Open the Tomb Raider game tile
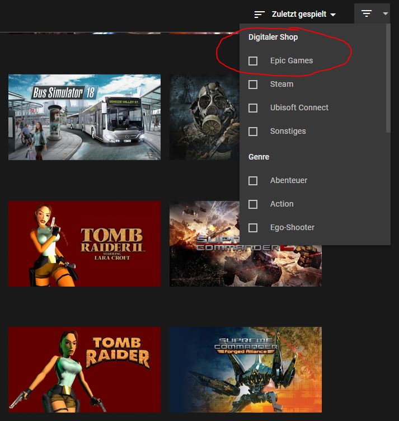The height and width of the screenshot is (421, 399). pyautogui.click(x=85, y=369)
